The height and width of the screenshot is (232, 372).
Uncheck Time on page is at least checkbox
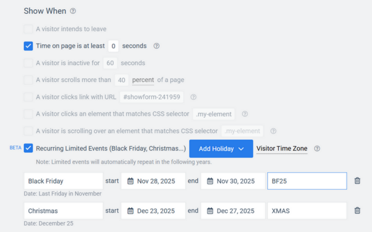tap(28, 46)
